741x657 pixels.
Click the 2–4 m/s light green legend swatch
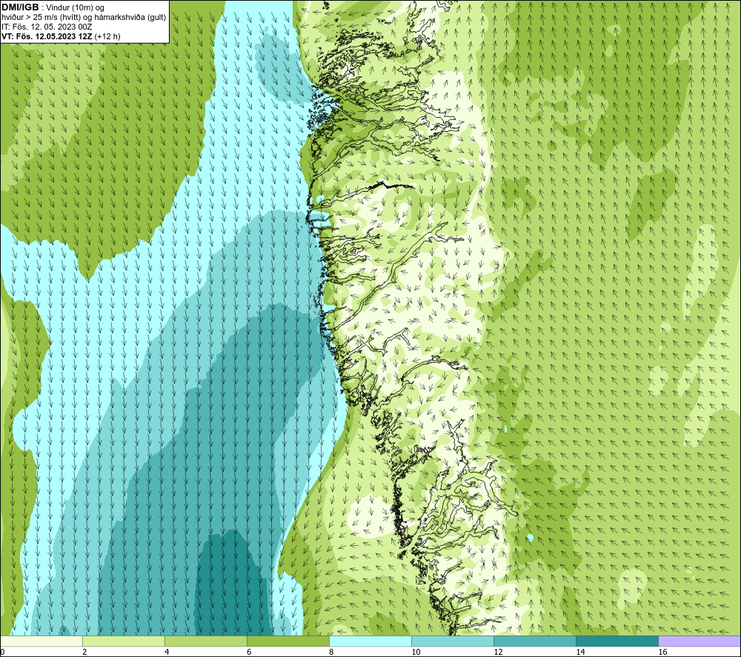124,641
